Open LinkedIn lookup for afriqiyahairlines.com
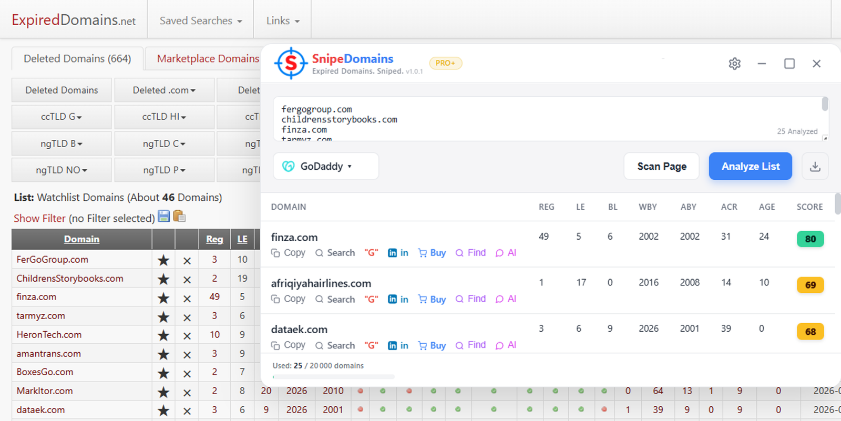The image size is (841, 421). point(398,299)
